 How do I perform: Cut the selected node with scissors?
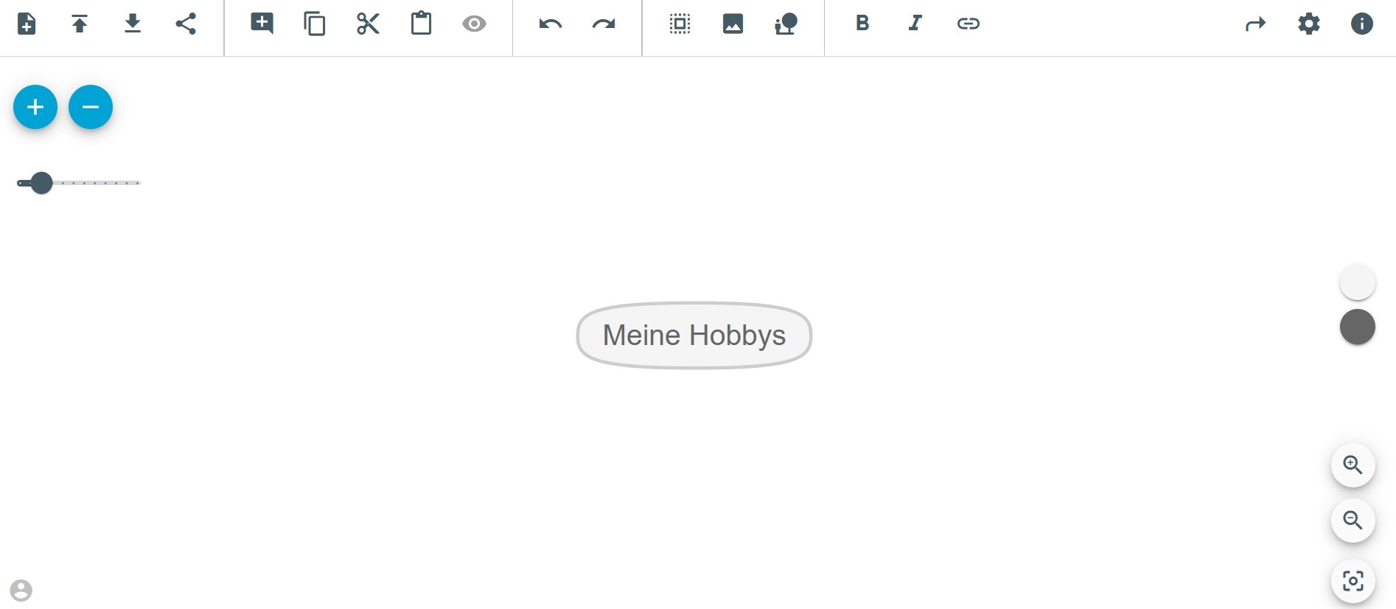pos(368,24)
